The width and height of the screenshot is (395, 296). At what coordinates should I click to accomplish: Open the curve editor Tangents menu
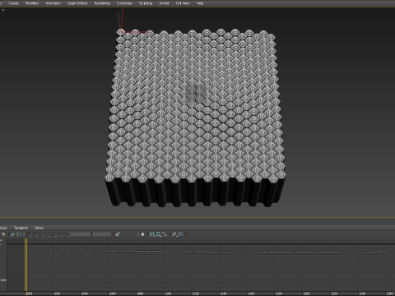[x=21, y=228]
